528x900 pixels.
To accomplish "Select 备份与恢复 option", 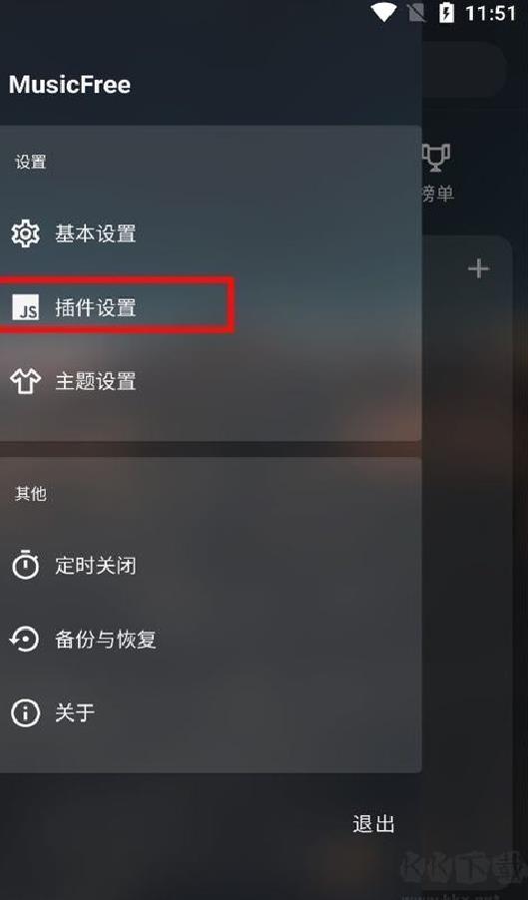I will 211,639.
